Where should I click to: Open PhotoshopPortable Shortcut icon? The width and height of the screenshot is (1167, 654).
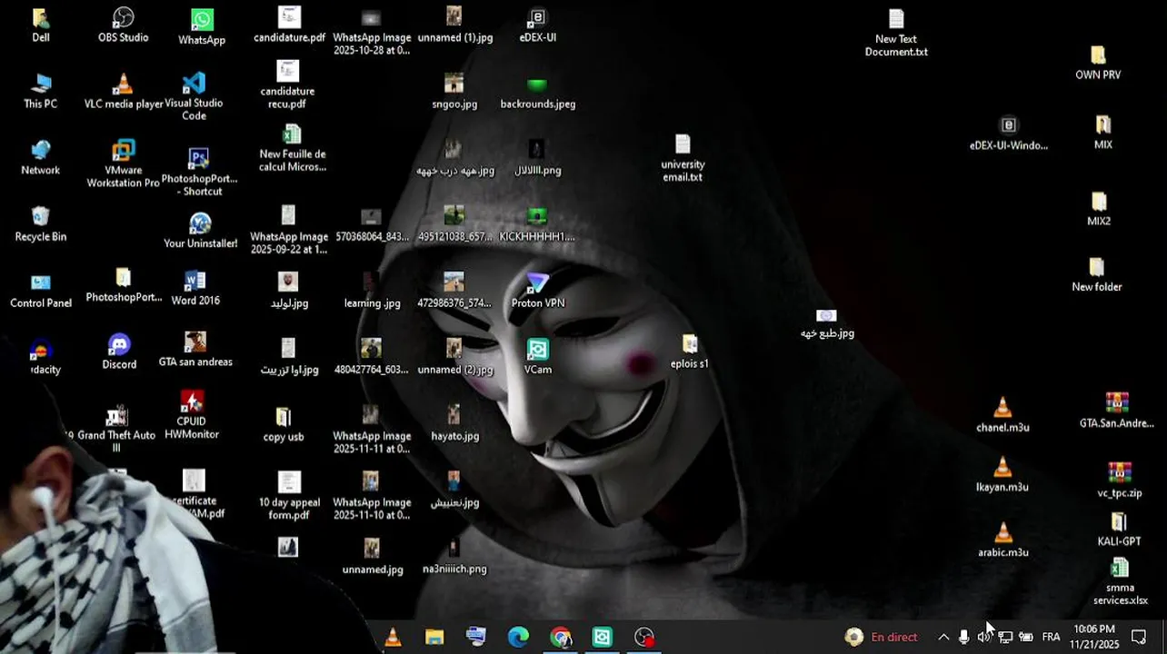(199, 172)
